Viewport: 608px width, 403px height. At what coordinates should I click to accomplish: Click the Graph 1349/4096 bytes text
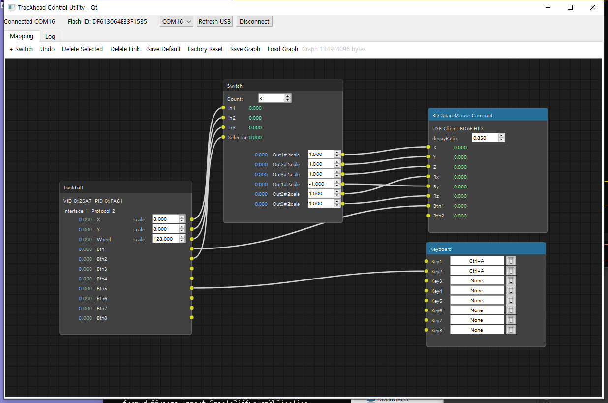point(334,49)
